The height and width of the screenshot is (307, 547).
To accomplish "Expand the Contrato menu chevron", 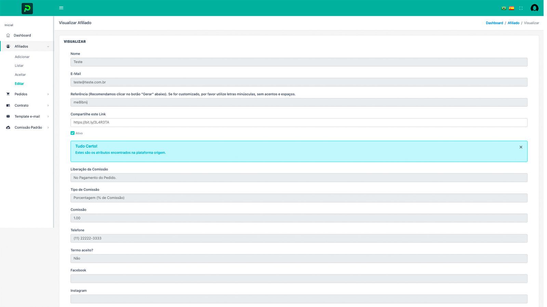I will tap(48, 106).
